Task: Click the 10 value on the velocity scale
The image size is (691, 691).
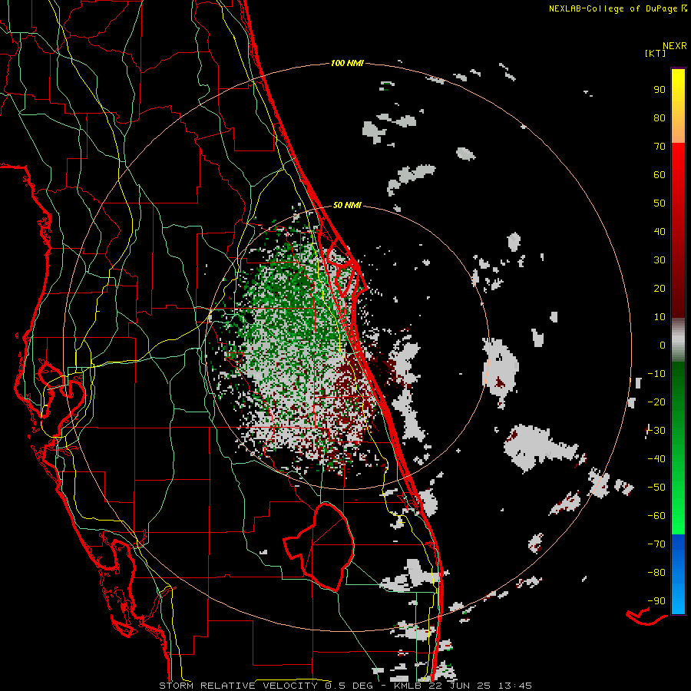Action: pos(660,317)
